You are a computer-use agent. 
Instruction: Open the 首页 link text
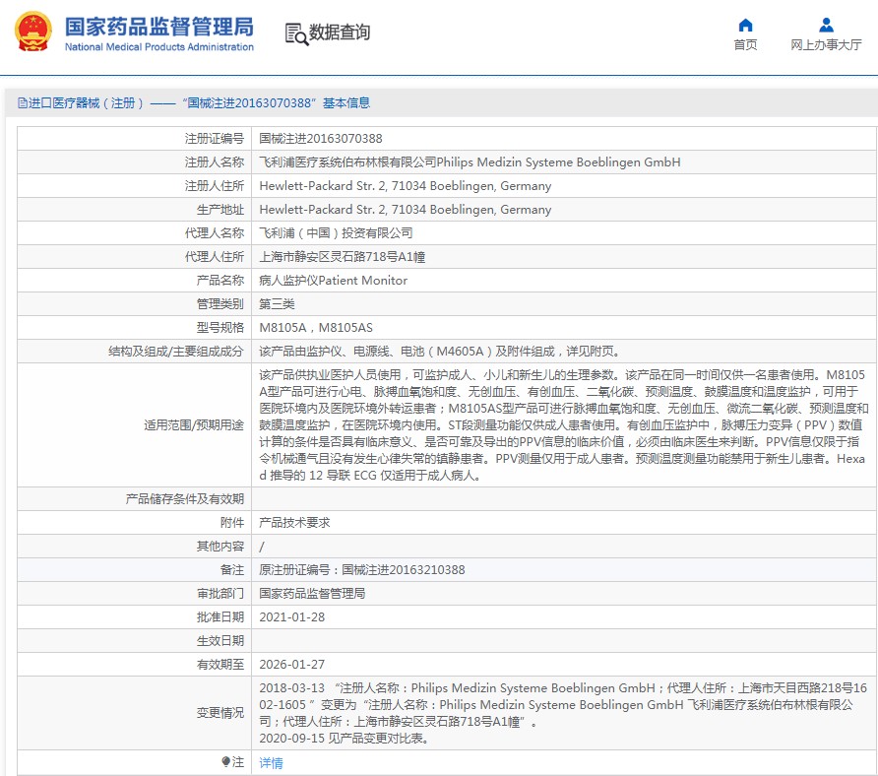tap(745, 45)
